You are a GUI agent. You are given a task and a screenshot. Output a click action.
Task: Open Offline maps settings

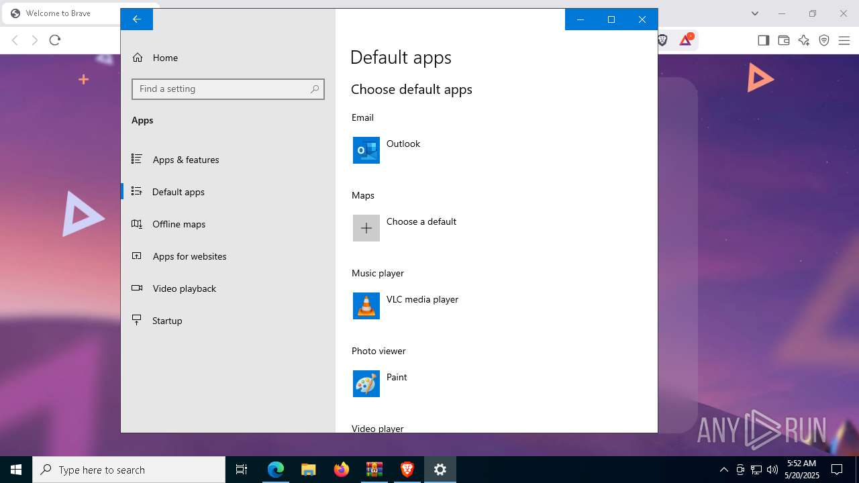point(228,224)
